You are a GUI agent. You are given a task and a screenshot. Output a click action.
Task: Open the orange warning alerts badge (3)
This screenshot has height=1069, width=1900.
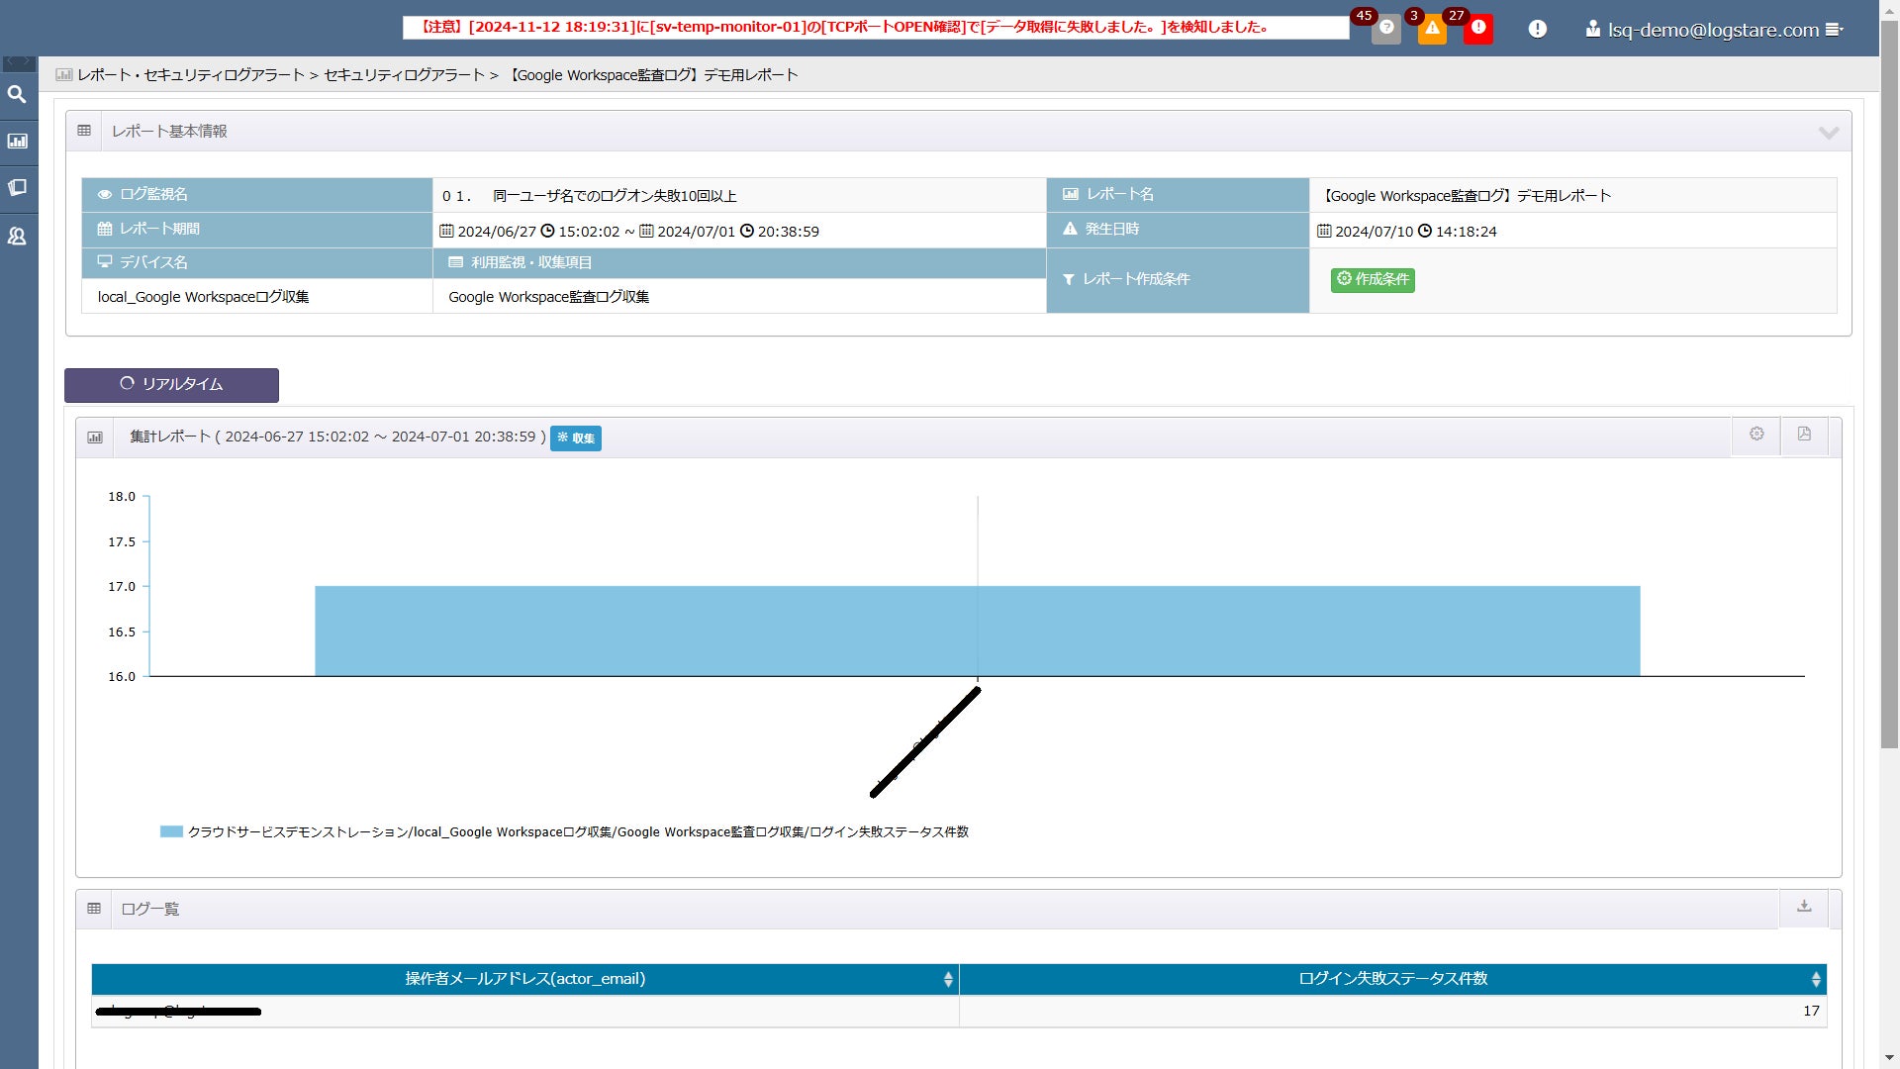coord(1431,29)
